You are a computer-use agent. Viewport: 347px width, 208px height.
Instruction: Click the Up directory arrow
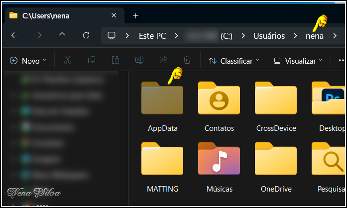[x=62, y=36]
